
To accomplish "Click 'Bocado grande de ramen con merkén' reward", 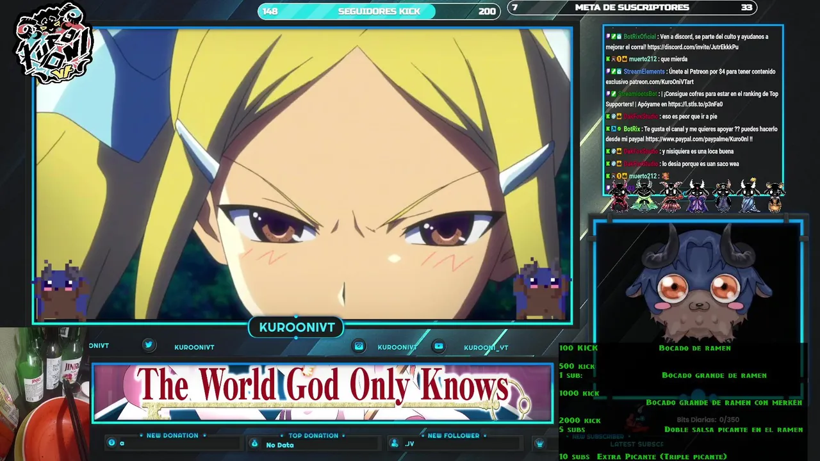I will click(x=724, y=403).
